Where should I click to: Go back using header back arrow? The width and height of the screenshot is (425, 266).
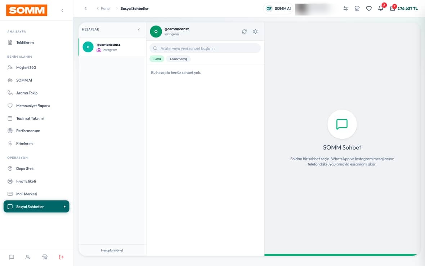click(86, 8)
